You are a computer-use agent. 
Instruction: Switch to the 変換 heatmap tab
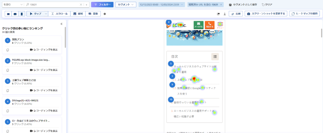pyautogui.click(x=93, y=14)
